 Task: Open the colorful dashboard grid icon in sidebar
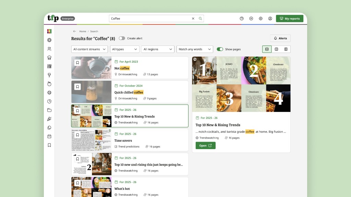point(49,31)
